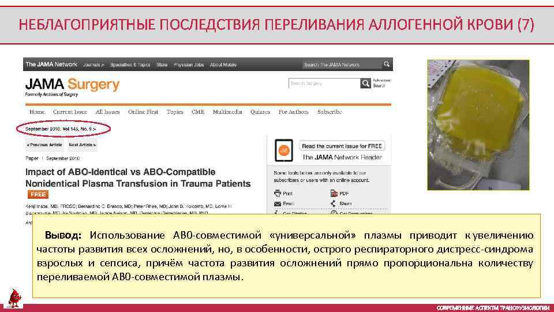Open About Mobile in top bar
The image size is (554, 312).
(223, 65)
